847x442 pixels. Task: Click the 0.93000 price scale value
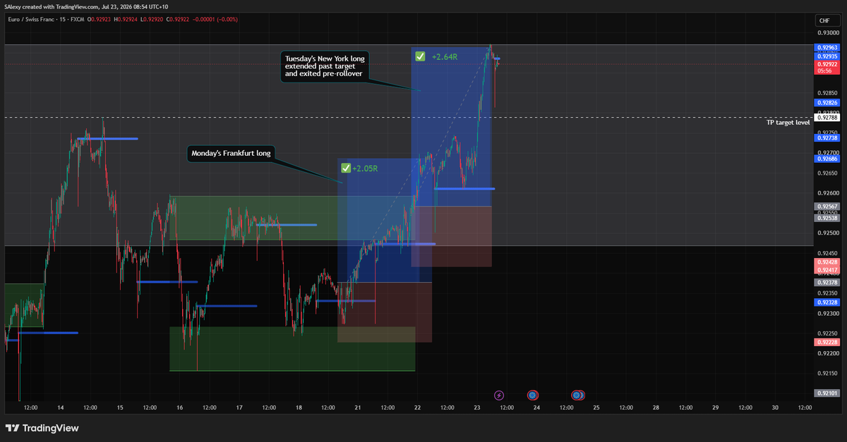point(827,32)
